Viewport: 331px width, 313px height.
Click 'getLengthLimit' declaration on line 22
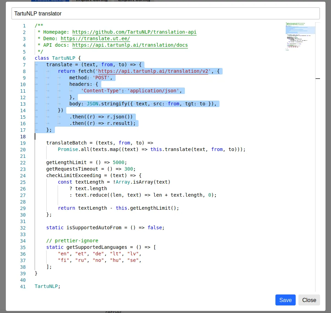pos(66,162)
